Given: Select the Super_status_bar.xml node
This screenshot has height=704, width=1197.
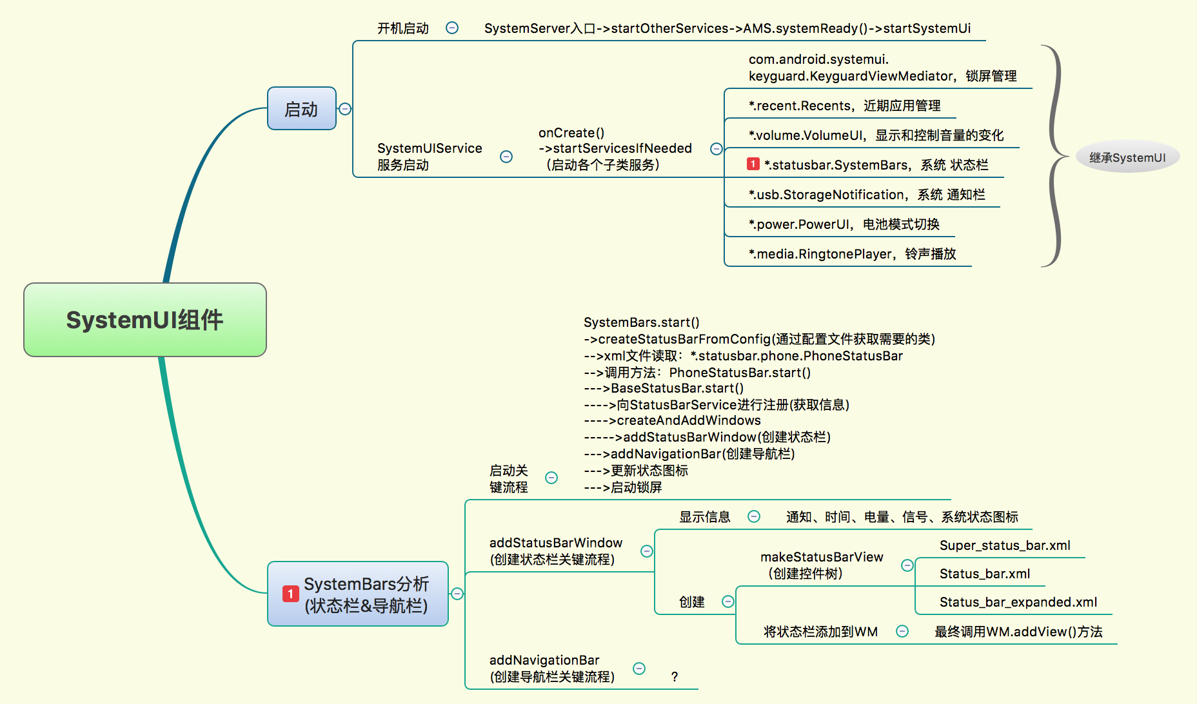Looking at the screenshot, I should tap(1005, 545).
